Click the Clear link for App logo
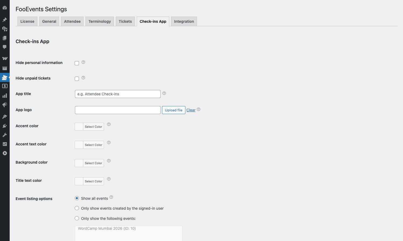This screenshot has width=403, height=241. [x=191, y=110]
